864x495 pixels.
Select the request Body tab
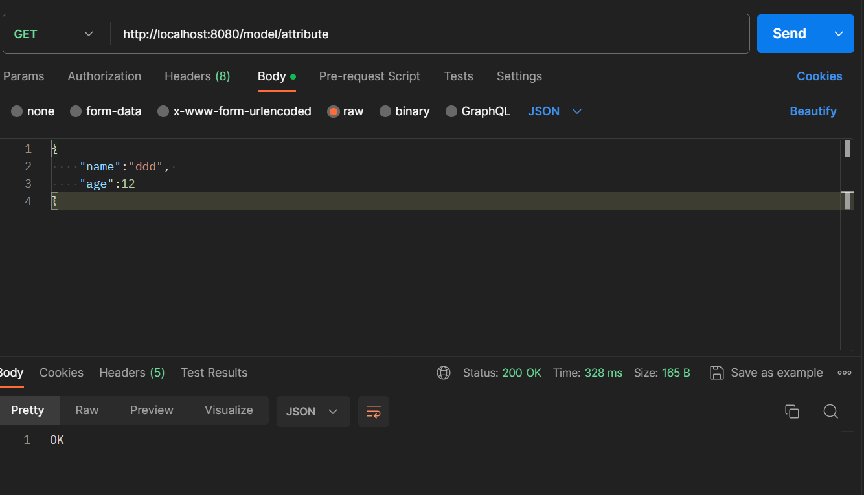click(277, 76)
